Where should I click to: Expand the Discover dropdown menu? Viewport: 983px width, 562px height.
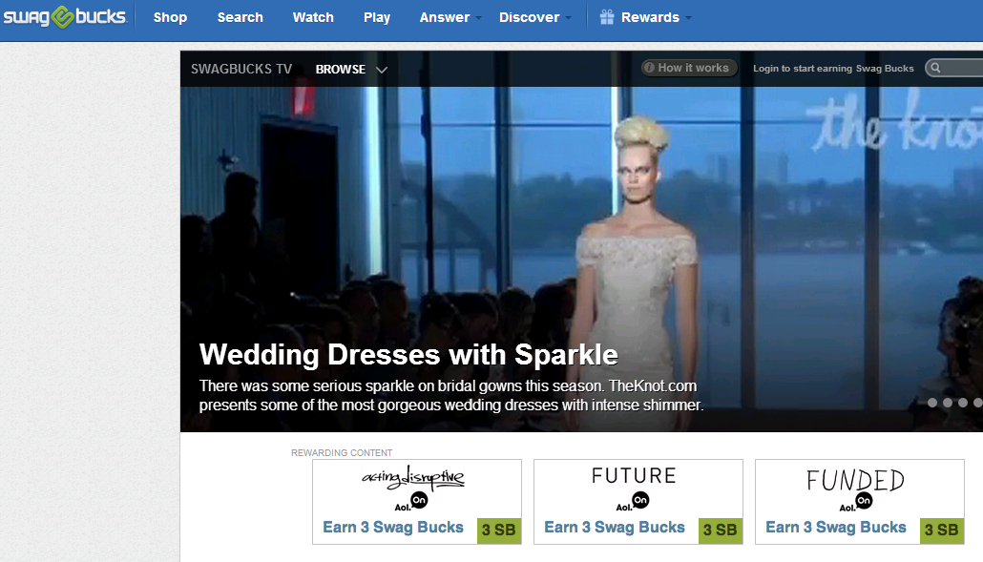534,17
